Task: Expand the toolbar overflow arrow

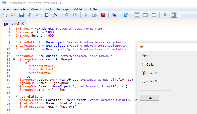Action: point(180,17)
